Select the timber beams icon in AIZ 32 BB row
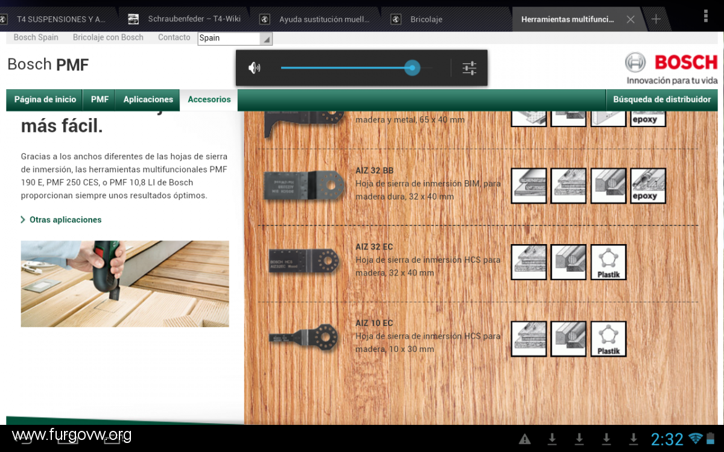 tap(608, 186)
